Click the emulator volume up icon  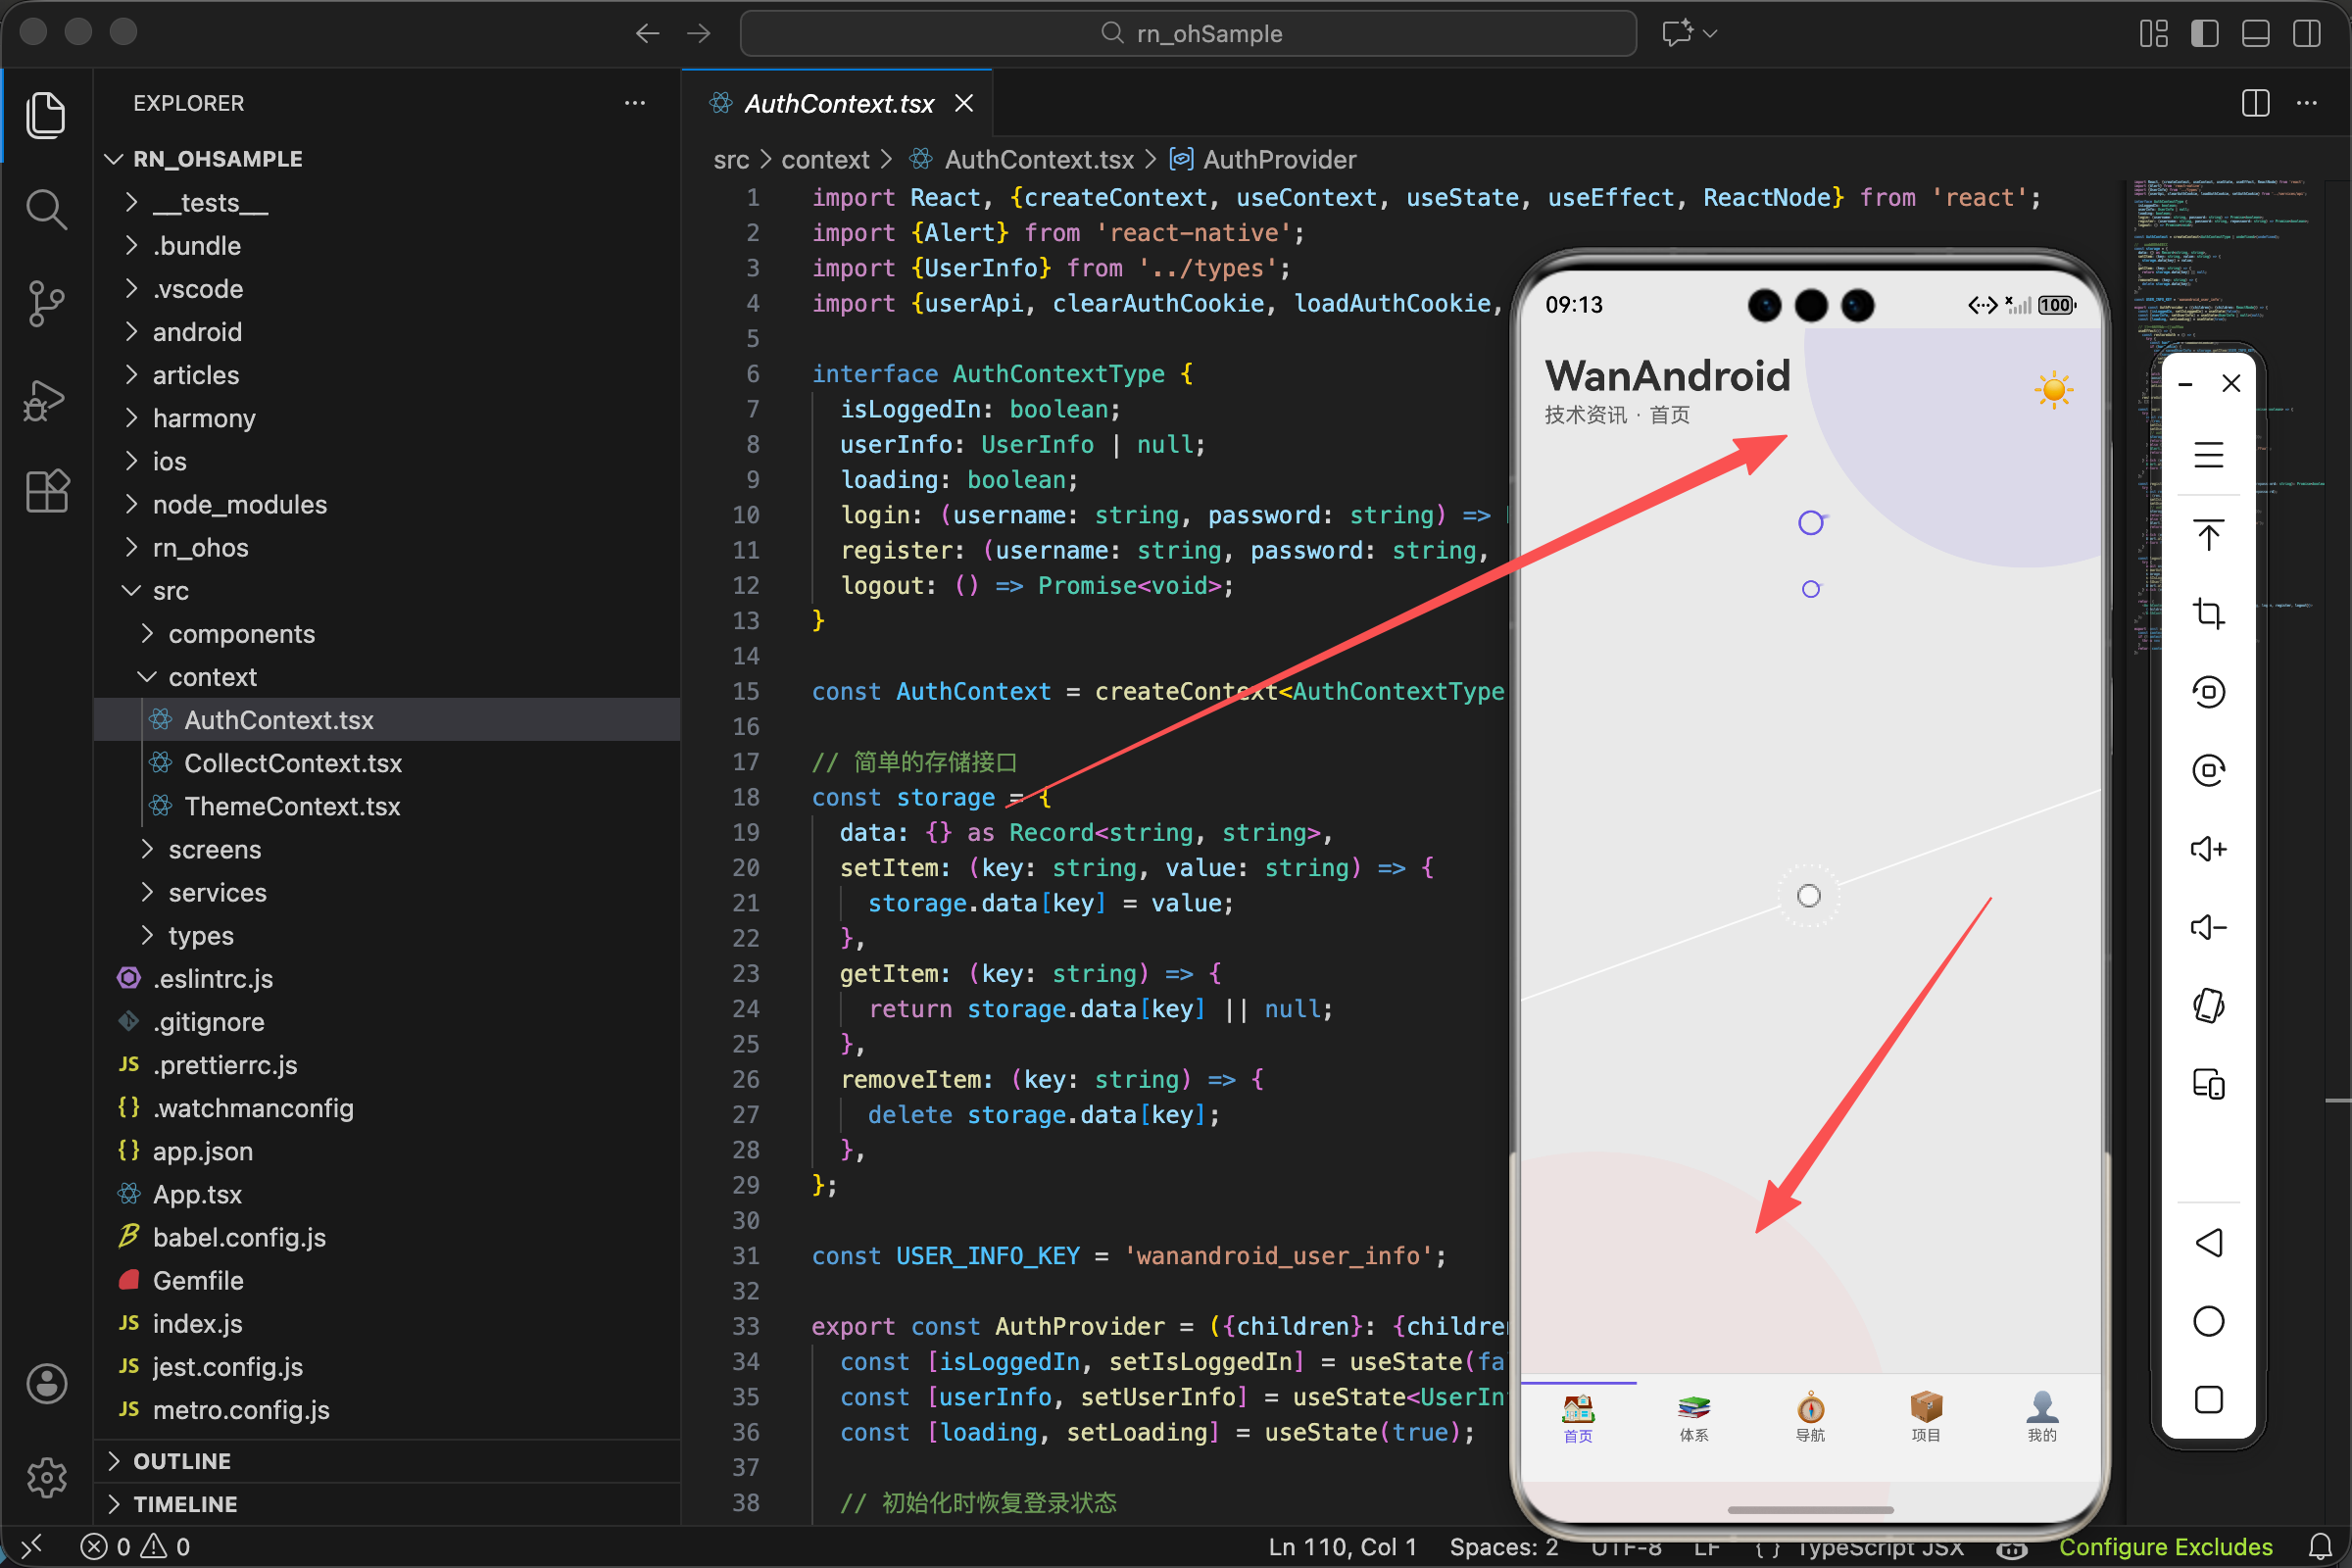click(2209, 849)
